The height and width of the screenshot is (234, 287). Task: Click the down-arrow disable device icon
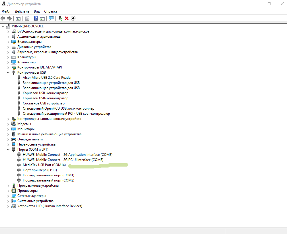click(73, 18)
